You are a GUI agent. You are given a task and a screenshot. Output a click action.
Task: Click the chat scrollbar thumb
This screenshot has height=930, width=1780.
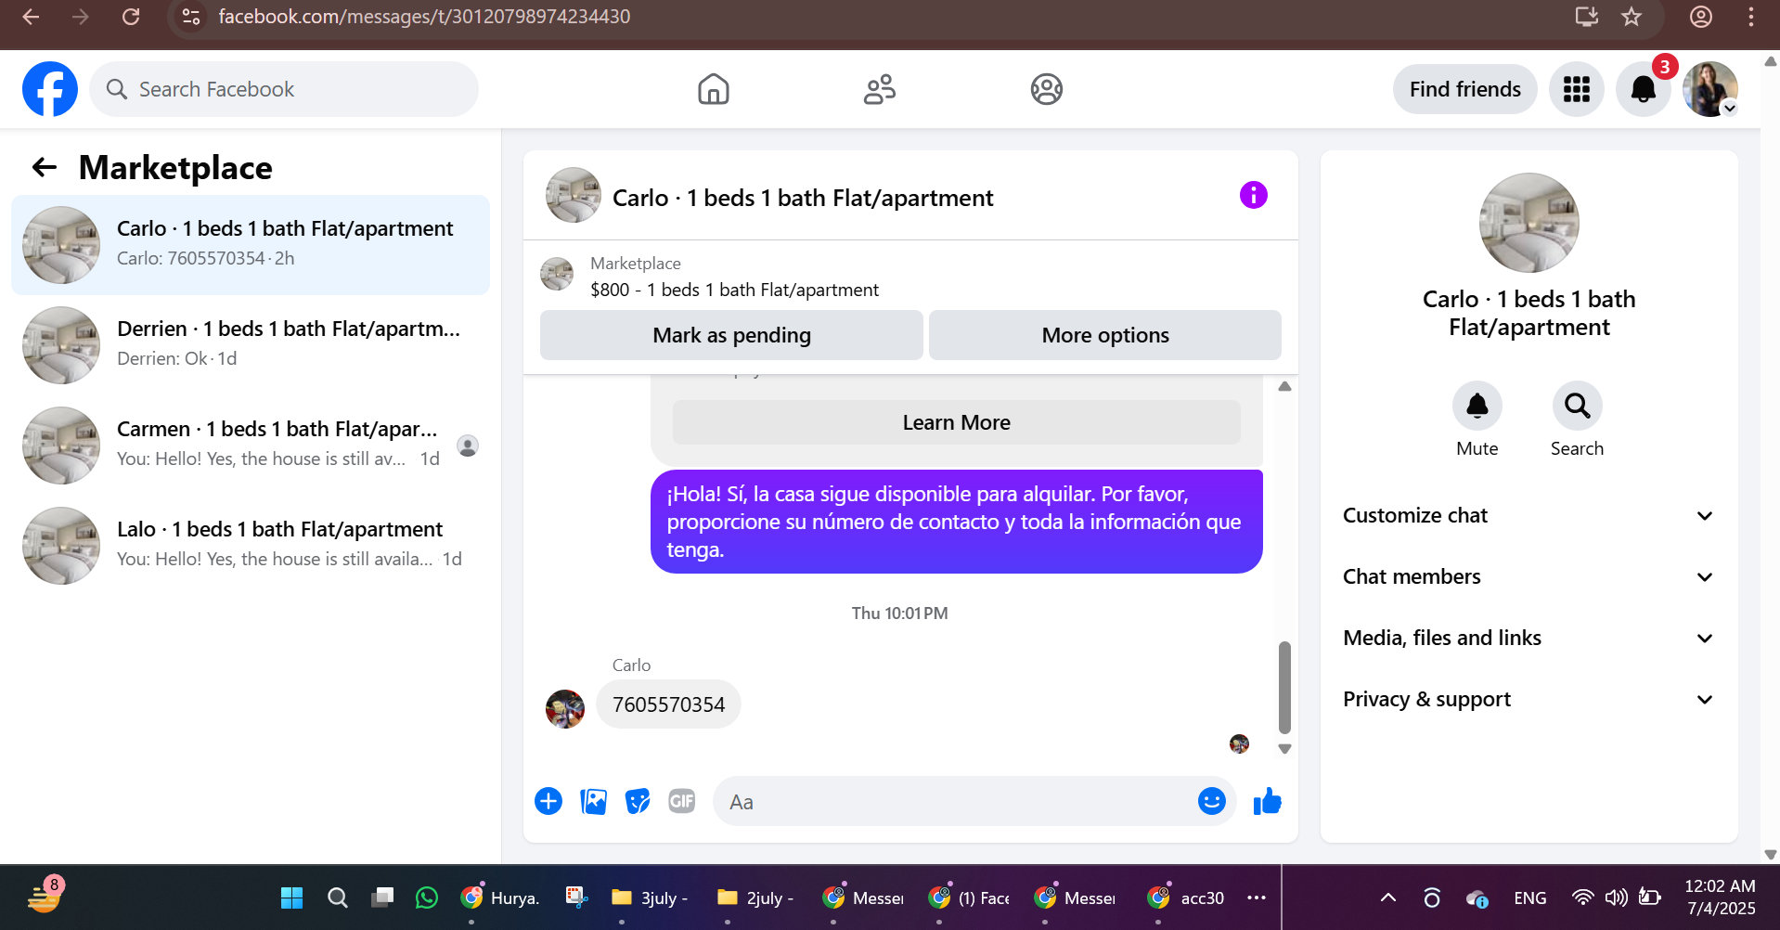[x=1284, y=687]
